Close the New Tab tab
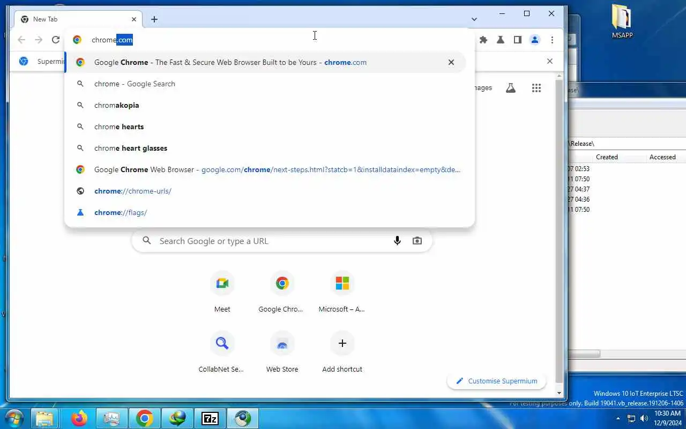 pos(134,19)
